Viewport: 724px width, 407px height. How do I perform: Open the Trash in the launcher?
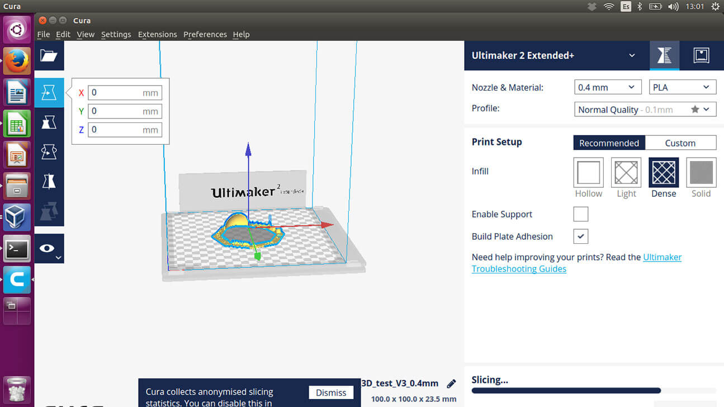pyautogui.click(x=17, y=389)
